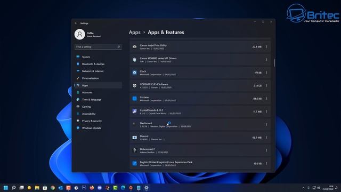Open the volume control in system tray
Screen dimensions: 341x192
319,188
